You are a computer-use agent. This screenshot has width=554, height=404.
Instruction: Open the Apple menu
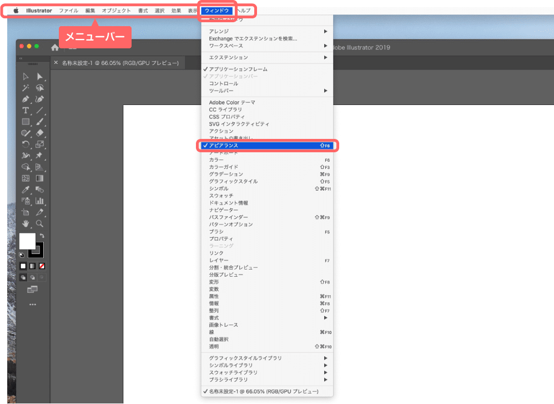coord(16,11)
